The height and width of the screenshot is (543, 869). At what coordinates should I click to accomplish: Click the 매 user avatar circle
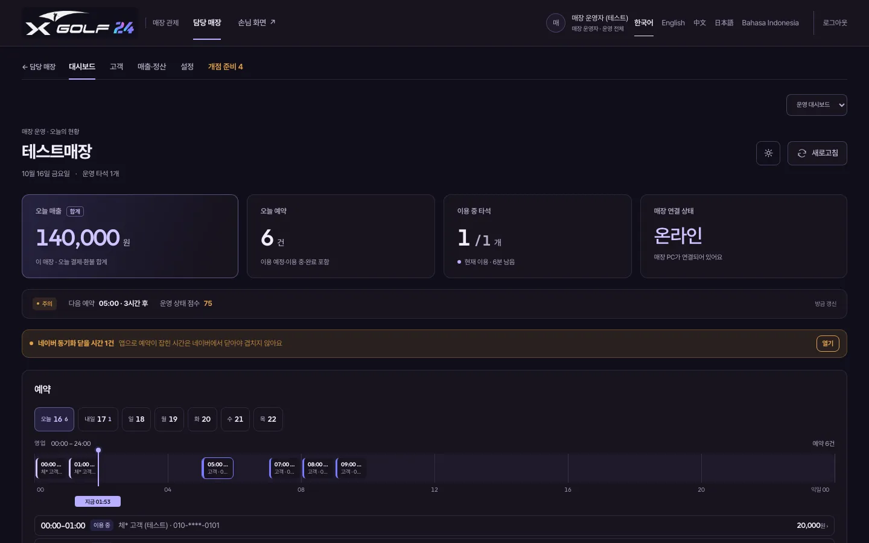[556, 23]
